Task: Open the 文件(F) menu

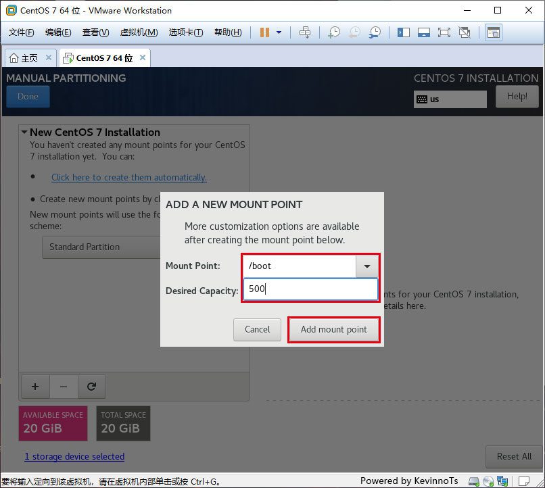Action: 21,32
